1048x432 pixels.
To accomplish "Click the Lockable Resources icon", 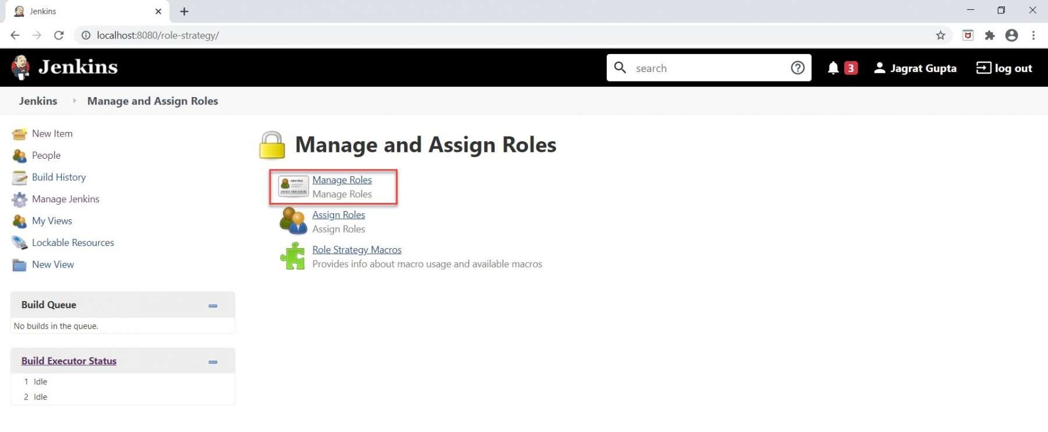I will pyautogui.click(x=19, y=243).
